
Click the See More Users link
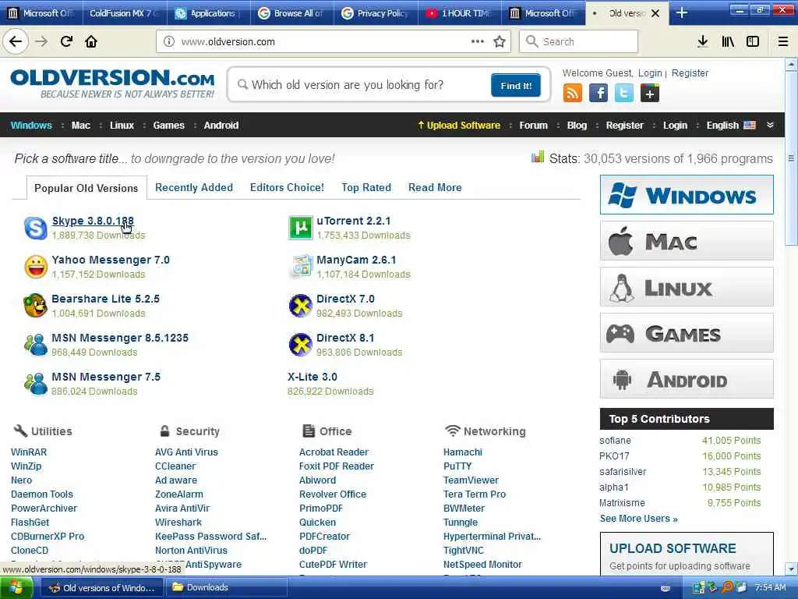point(639,519)
